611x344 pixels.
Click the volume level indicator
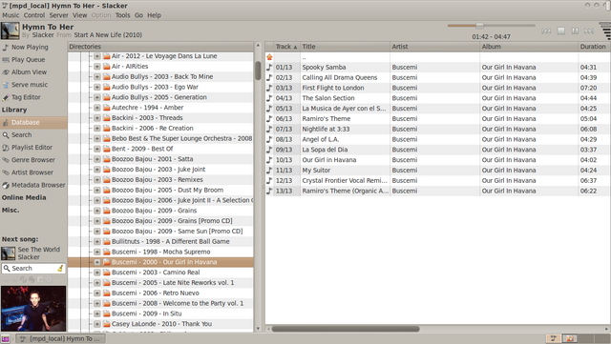tap(605, 30)
